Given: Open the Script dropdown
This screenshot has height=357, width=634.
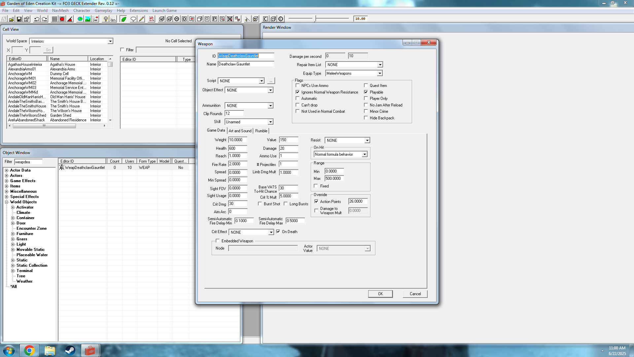Looking at the screenshot, I should (262, 81).
